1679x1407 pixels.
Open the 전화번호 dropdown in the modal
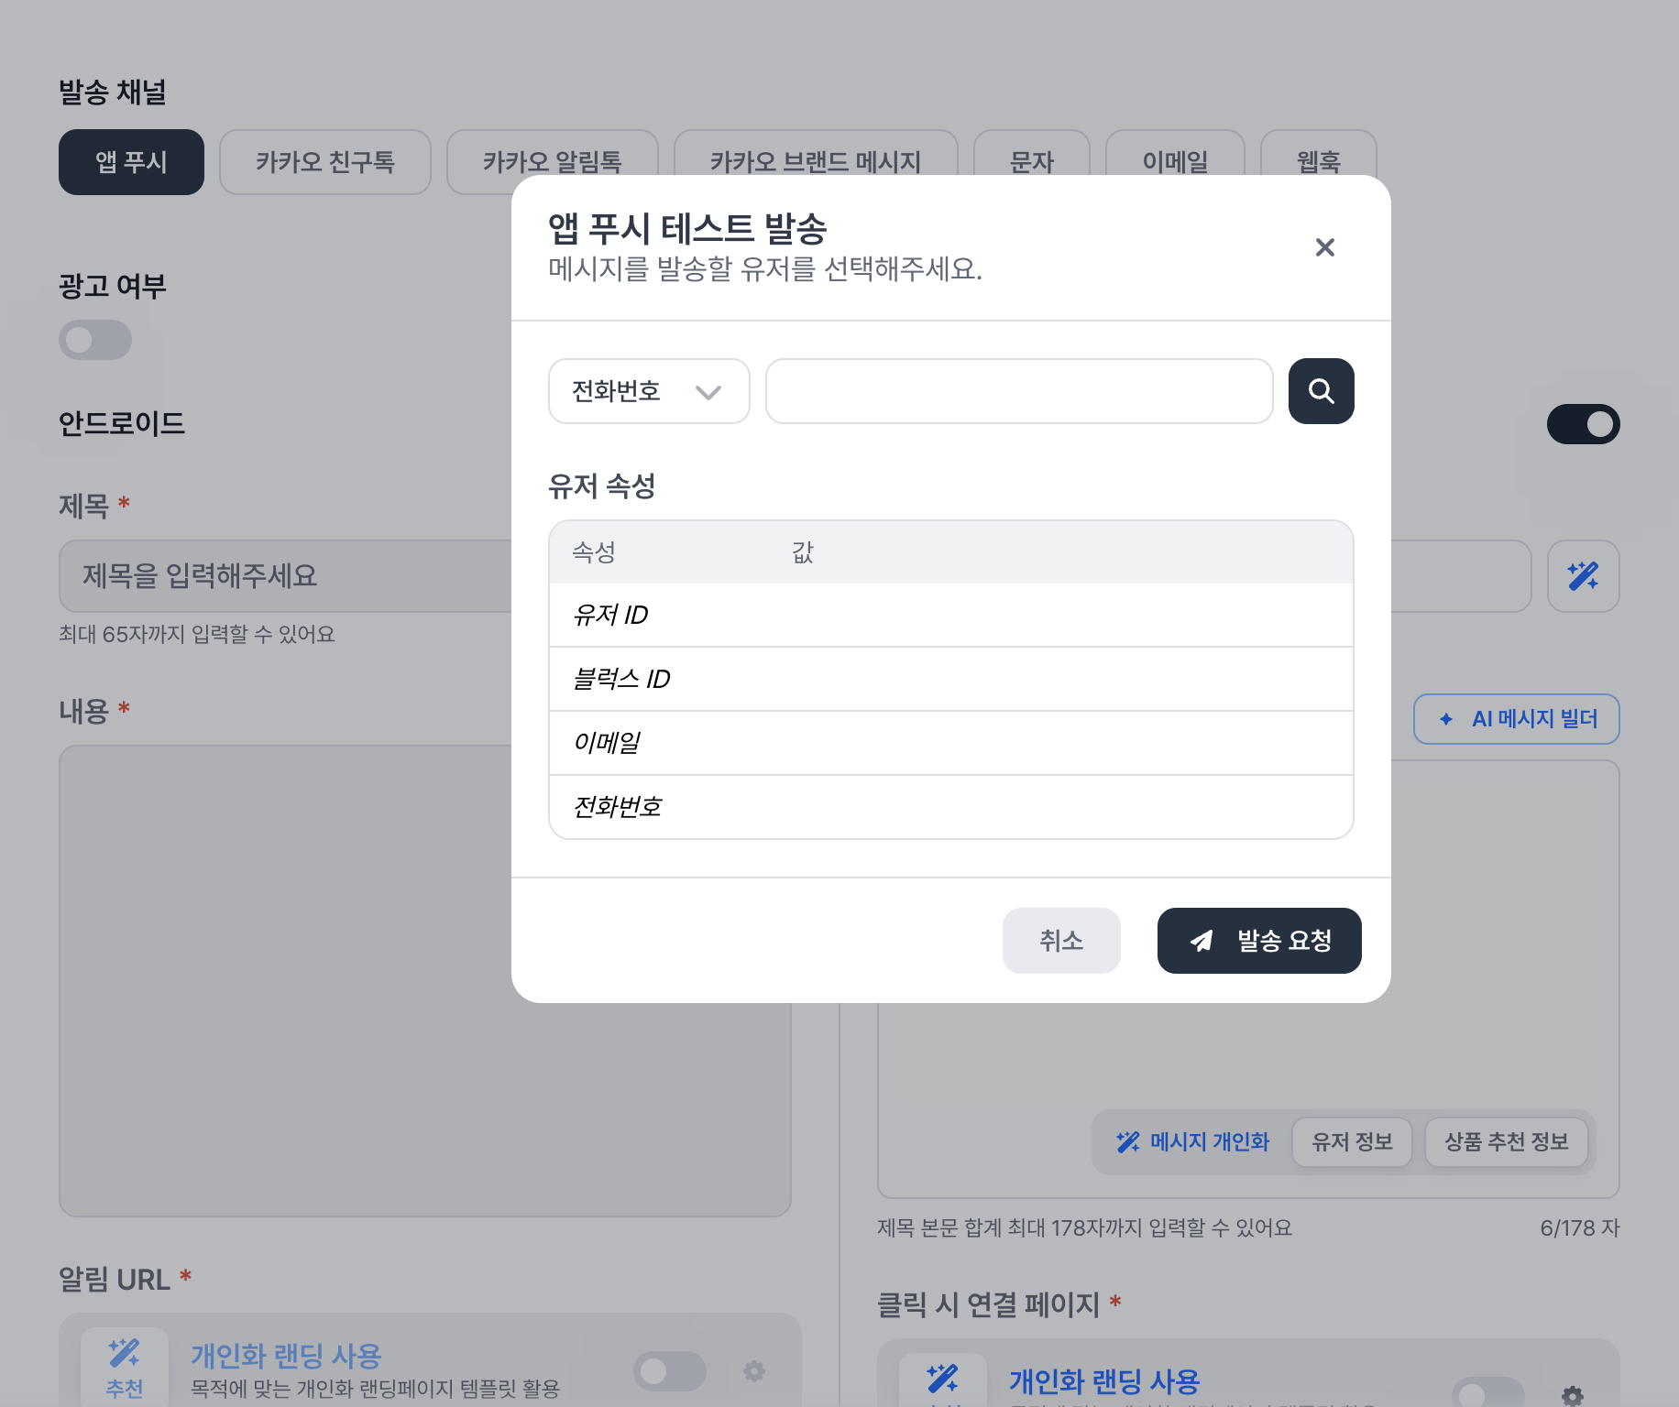click(648, 391)
